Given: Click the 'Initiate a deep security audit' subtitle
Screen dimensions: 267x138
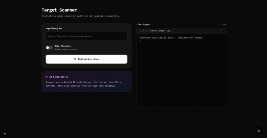Looking at the screenshot, I should click(81, 16).
